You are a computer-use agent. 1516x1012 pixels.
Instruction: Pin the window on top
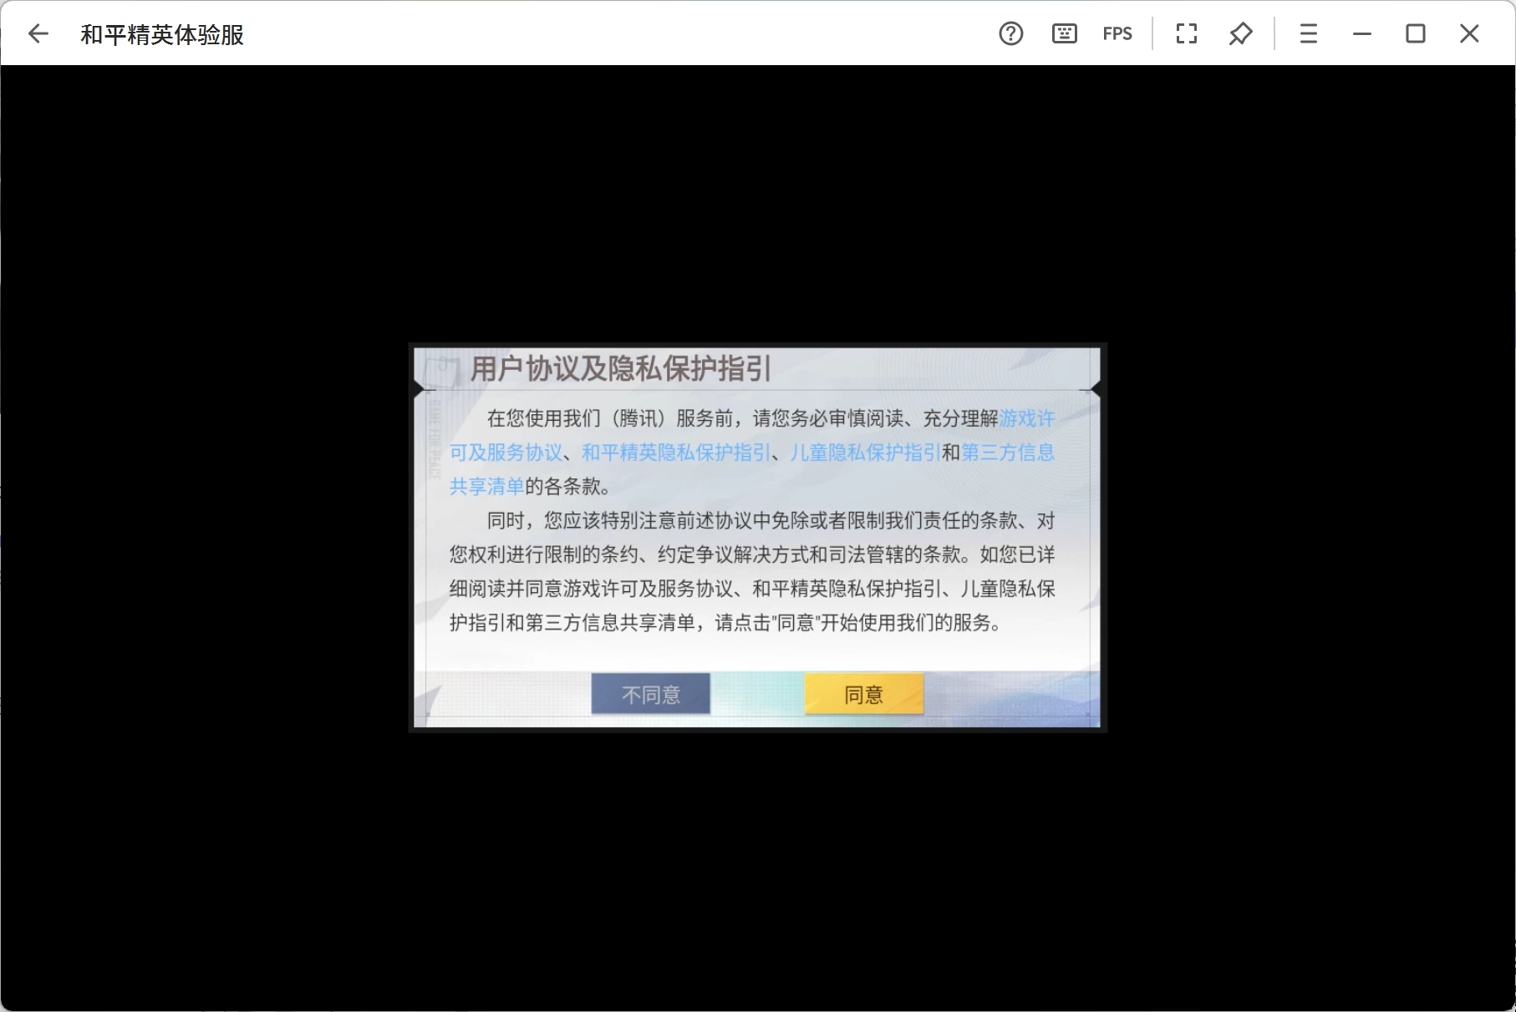coord(1239,33)
